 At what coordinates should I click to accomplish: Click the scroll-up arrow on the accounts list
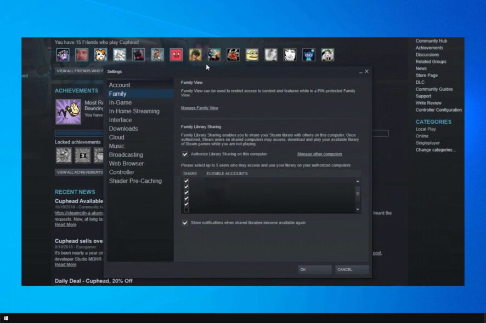tap(357, 181)
